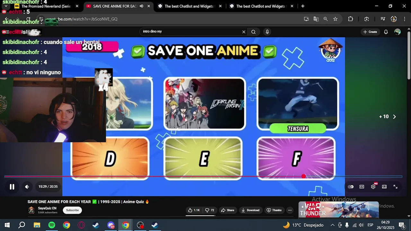The width and height of the screenshot is (411, 231).
Task: Open the player settings gear
Action: click(373, 187)
